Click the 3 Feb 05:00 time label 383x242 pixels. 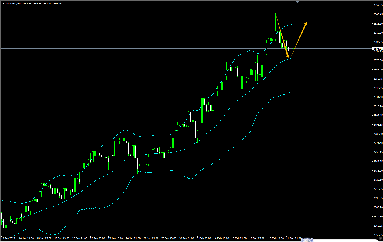pyautogui.click(x=204, y=238)
